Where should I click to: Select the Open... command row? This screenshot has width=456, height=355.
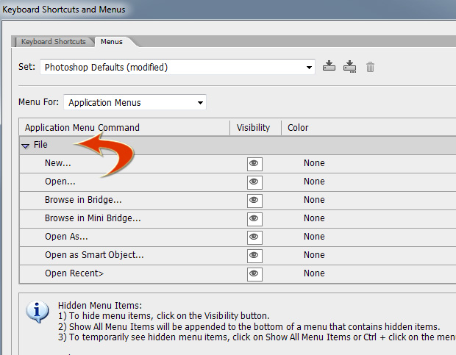click(x=60, y=182)
